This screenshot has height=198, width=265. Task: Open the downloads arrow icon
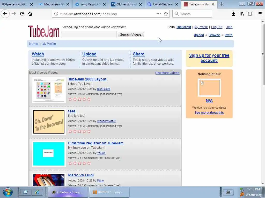pyautogui.click(x=233, y=14)
